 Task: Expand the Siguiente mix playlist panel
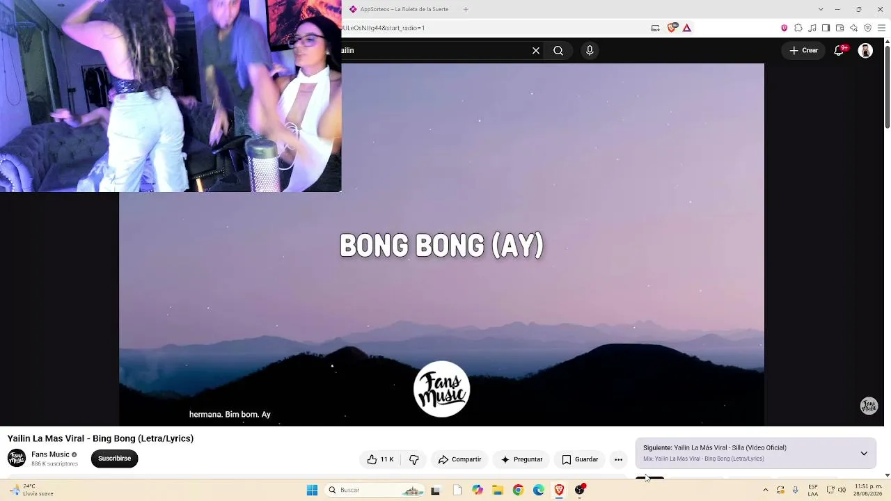pyautogui.click(x=864, y=454)
